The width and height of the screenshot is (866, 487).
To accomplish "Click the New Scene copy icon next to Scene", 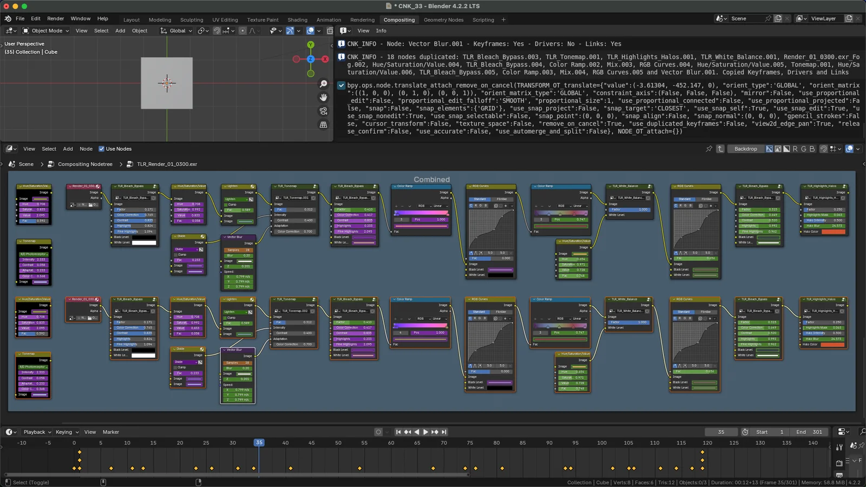I will coord(778,18).
